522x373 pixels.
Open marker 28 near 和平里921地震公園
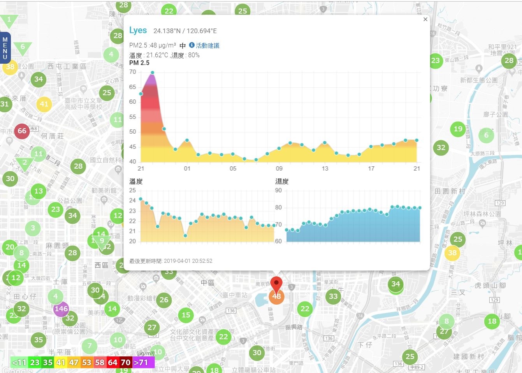coord(509,60)
